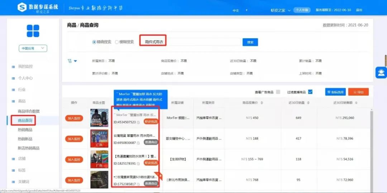Screen dimensions: 387x193
Task: Click the 累计评价数 filter value
Action: coord(115,73)
